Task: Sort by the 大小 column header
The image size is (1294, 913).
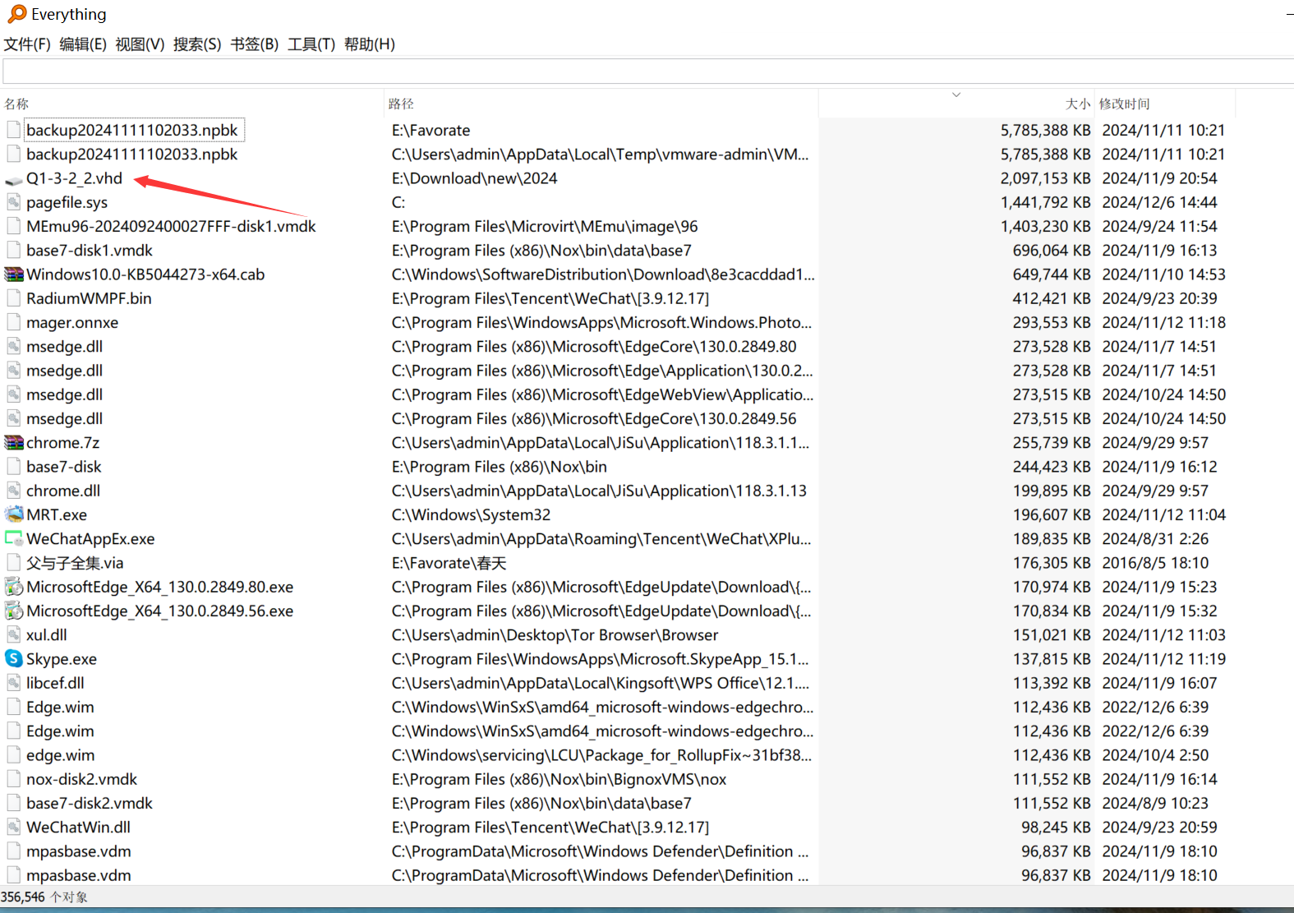Action: [x=1078, y=104]
